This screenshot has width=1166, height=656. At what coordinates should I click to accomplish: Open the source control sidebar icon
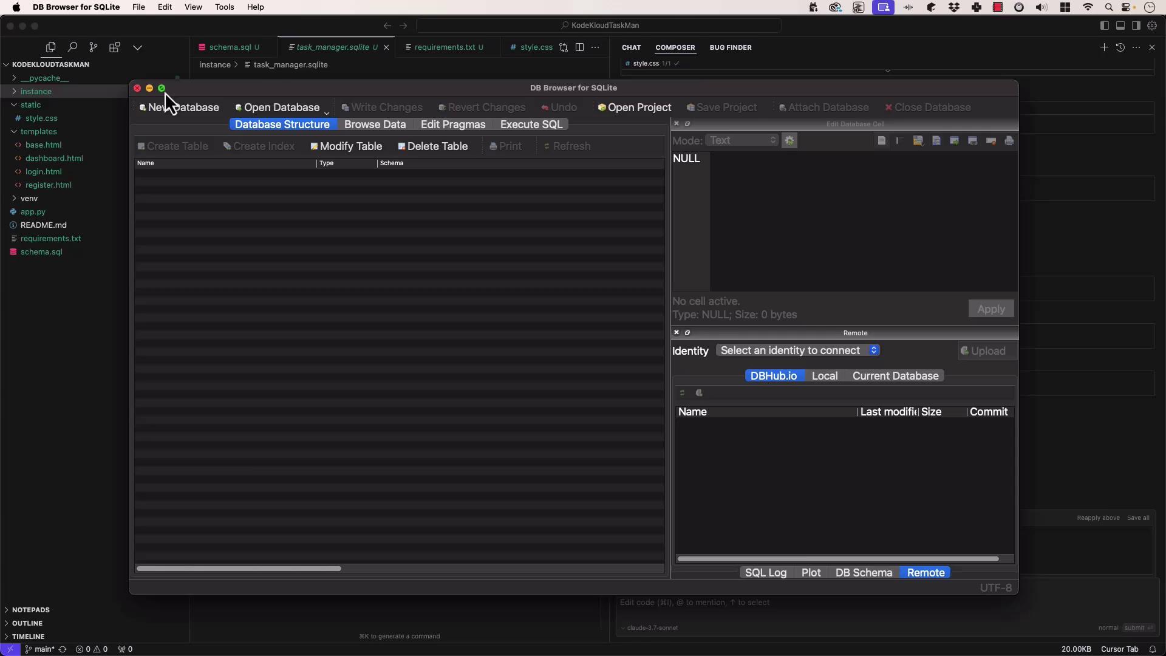point(93,47)
